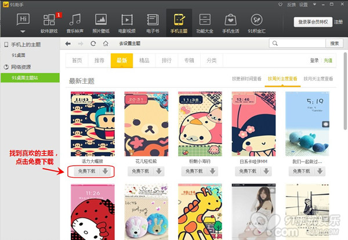
Task: Open 我们一起做过 whale theme thumbnail
Action: (307, 124)
